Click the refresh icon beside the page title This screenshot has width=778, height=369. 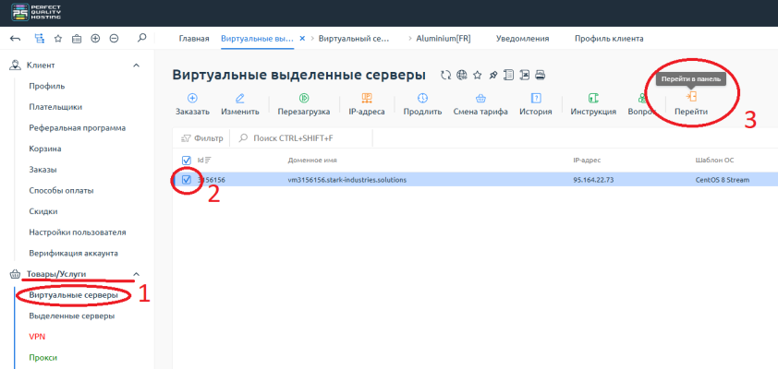point(445,75)
